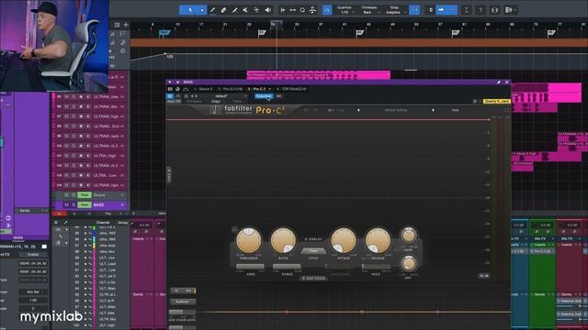Solo the BASS track

73,204
